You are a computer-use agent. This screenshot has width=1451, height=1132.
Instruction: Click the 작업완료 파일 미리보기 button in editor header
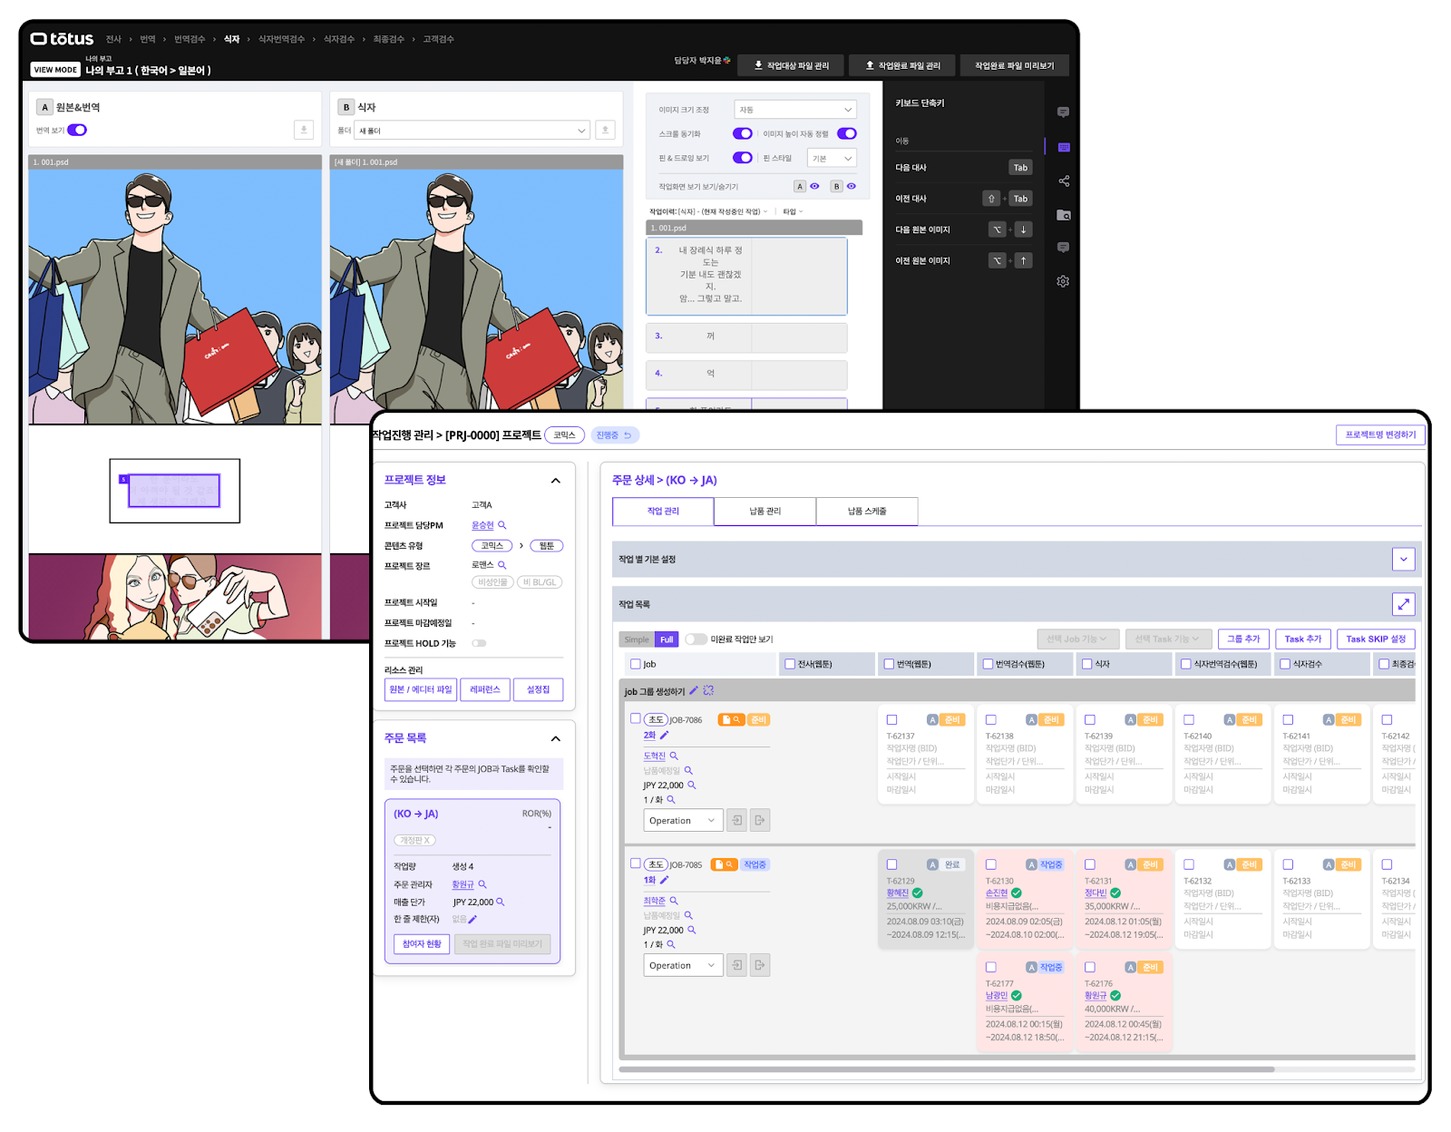point(1014,65)
